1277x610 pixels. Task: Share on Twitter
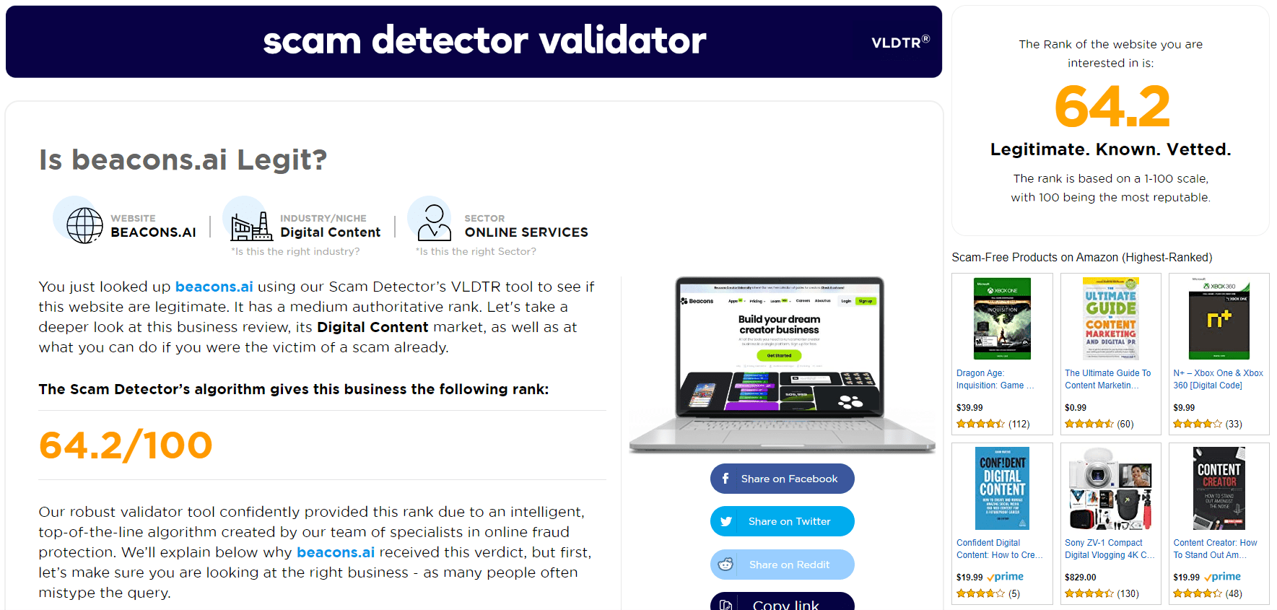pos(783,521)
